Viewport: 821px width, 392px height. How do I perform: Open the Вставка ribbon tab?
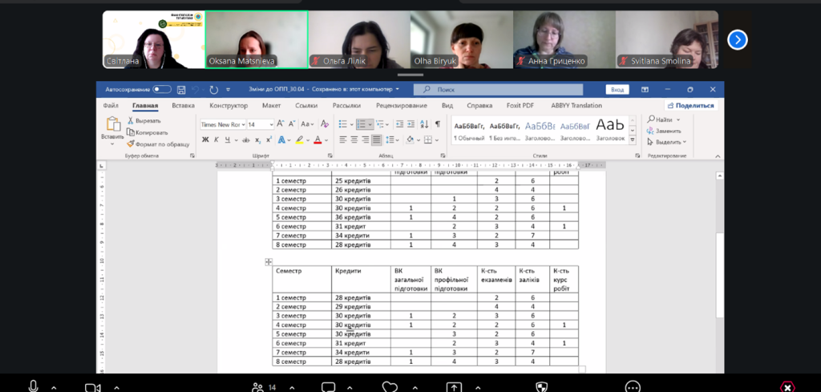184,105
